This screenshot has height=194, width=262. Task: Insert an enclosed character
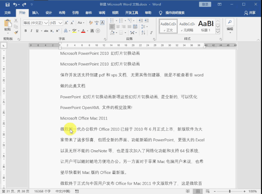point(98,31)
